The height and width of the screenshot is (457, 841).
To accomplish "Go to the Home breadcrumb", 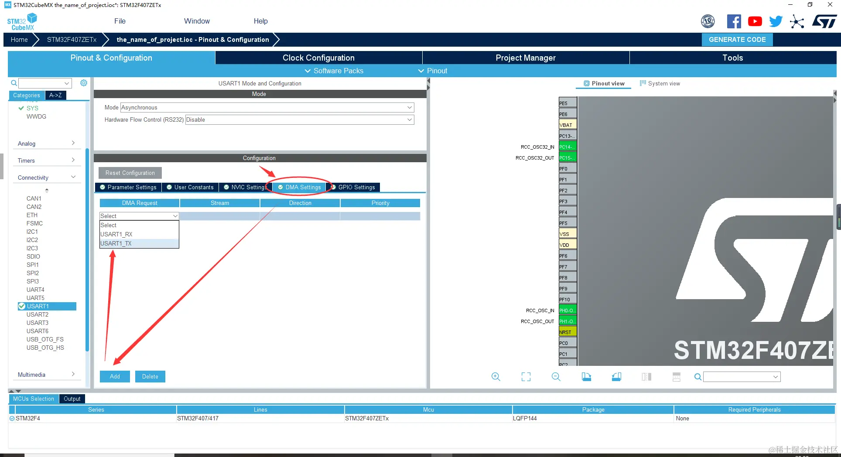I will coord(19,39).
